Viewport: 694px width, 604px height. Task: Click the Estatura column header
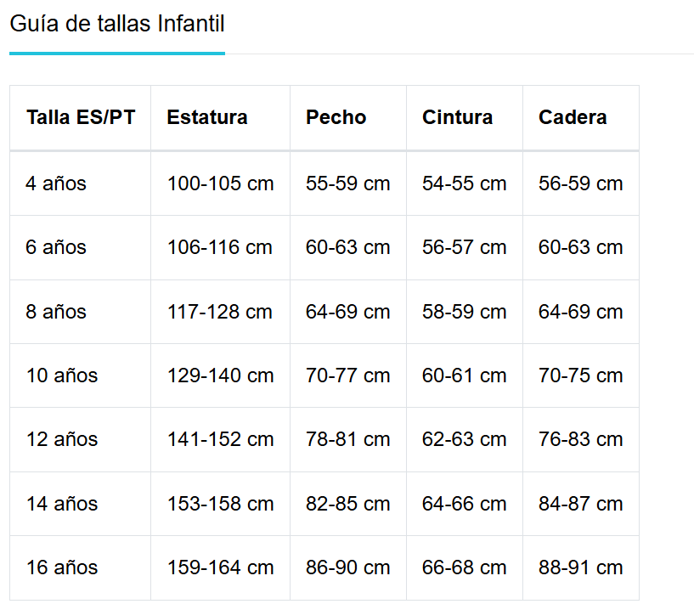pyautogui.click(x=207, y=118)
